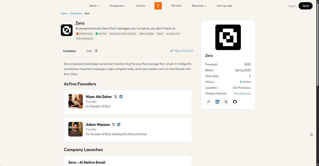Click Adam Wazzan's profile photo
The width and height of the screenshot is (319, 166).
pyautogui.click(x=75, y=129)
